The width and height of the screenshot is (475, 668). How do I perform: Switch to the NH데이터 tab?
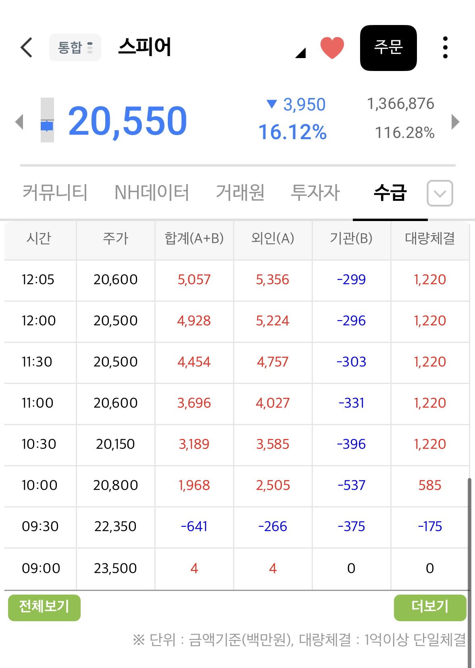click(152, 192)
